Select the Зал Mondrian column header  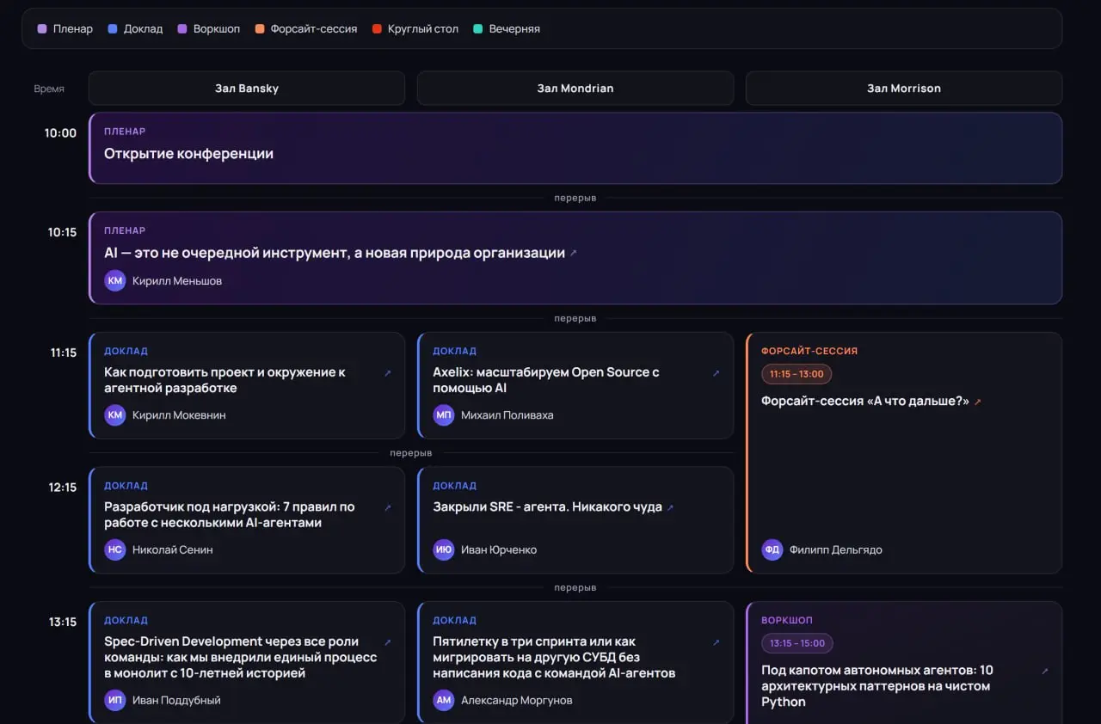tap(575, 89)
